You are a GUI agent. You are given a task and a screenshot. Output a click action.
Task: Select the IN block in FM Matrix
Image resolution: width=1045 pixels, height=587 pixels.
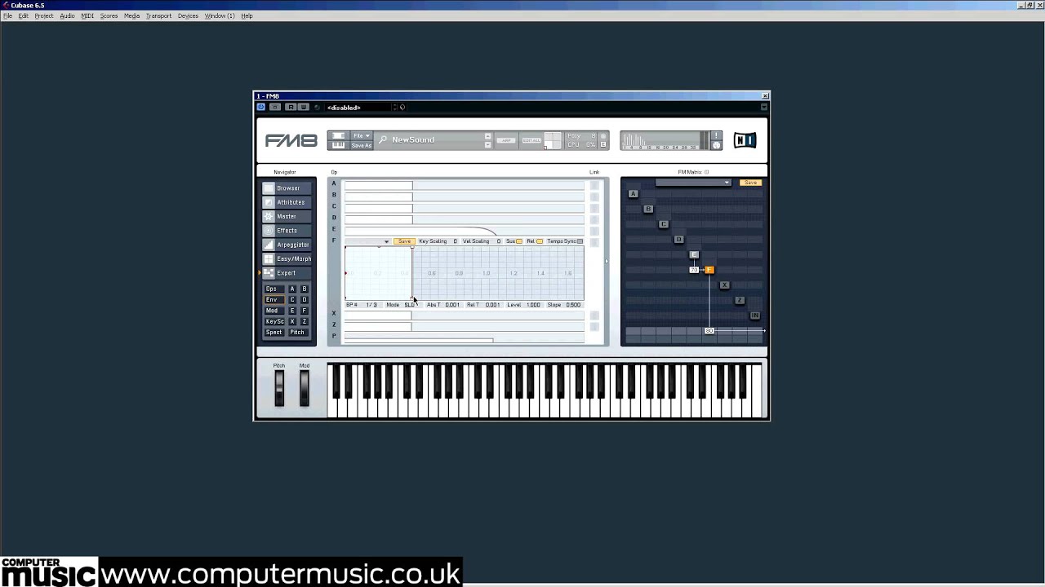(x=754, y=316)
